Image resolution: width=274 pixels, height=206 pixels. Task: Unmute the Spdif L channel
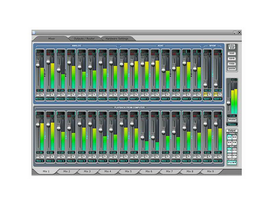206,94
